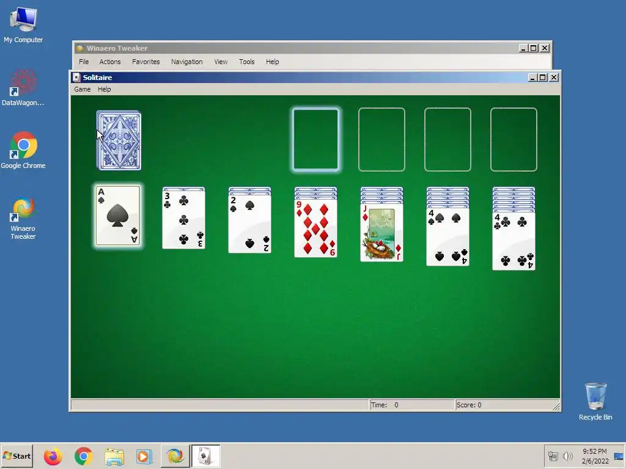Click the Solitaire window resize grip
This screenshot has height=469, width=626.
(556, 406)
